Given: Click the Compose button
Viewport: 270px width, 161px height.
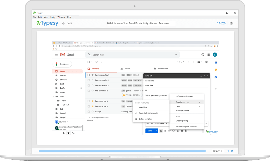Looking at the screenshot, I should point(62,64).
